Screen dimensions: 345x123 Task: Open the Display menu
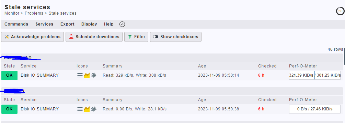pos(89,24)
